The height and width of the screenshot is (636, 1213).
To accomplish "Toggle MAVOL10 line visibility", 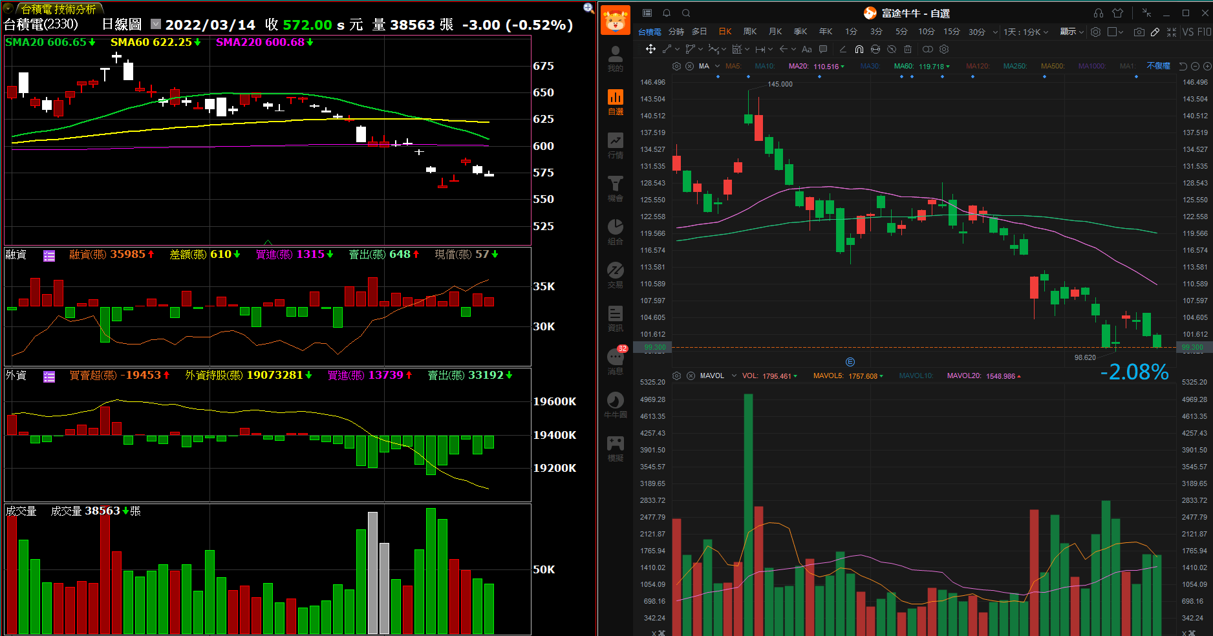I will [917, 376].
